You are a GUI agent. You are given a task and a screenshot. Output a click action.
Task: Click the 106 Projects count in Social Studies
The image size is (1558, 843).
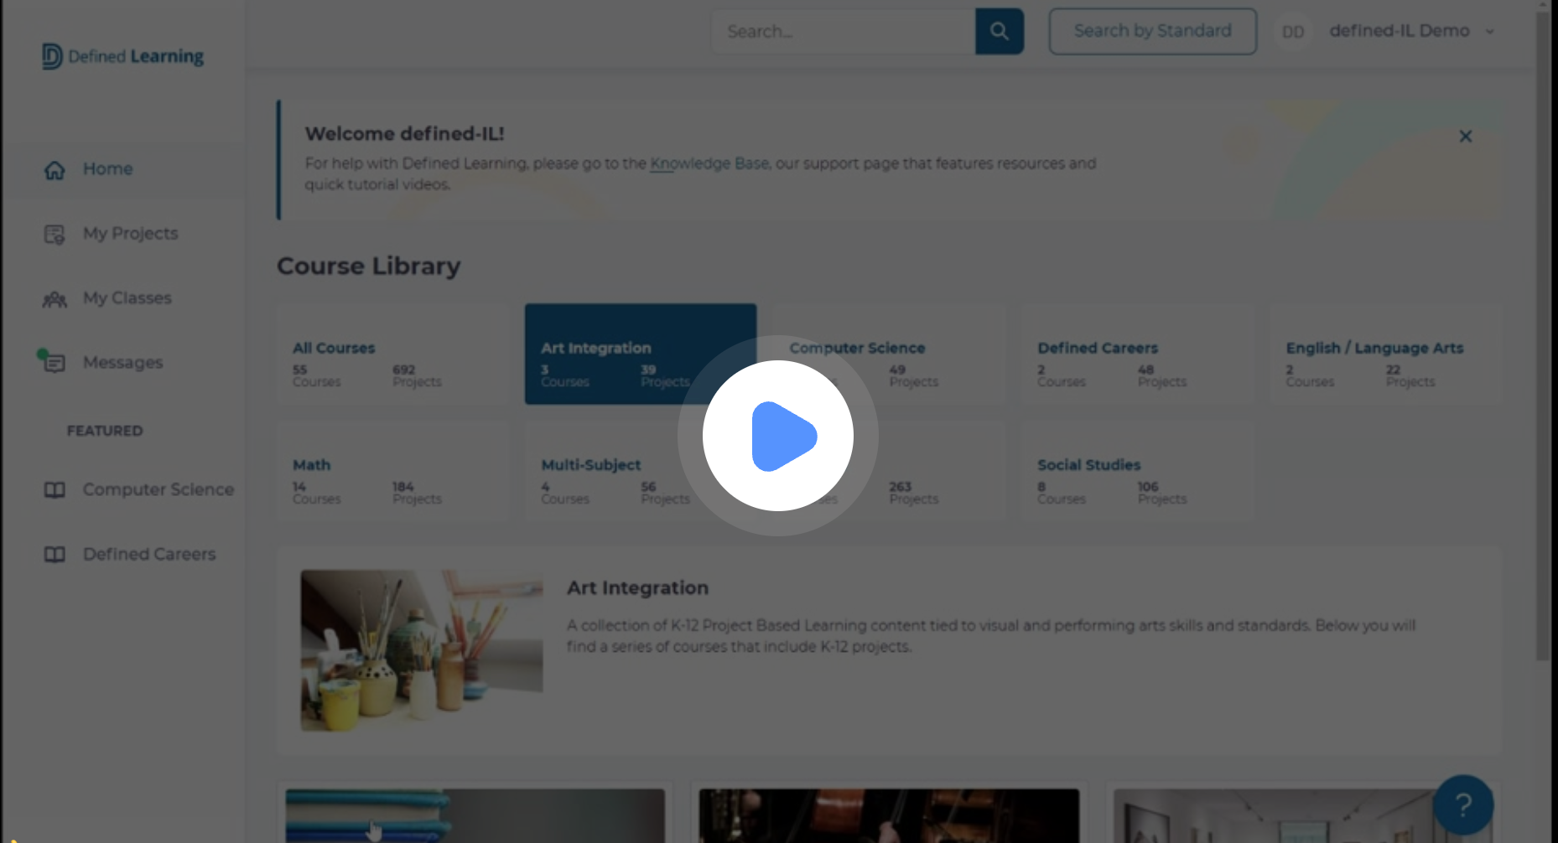tap(1161, 493)
